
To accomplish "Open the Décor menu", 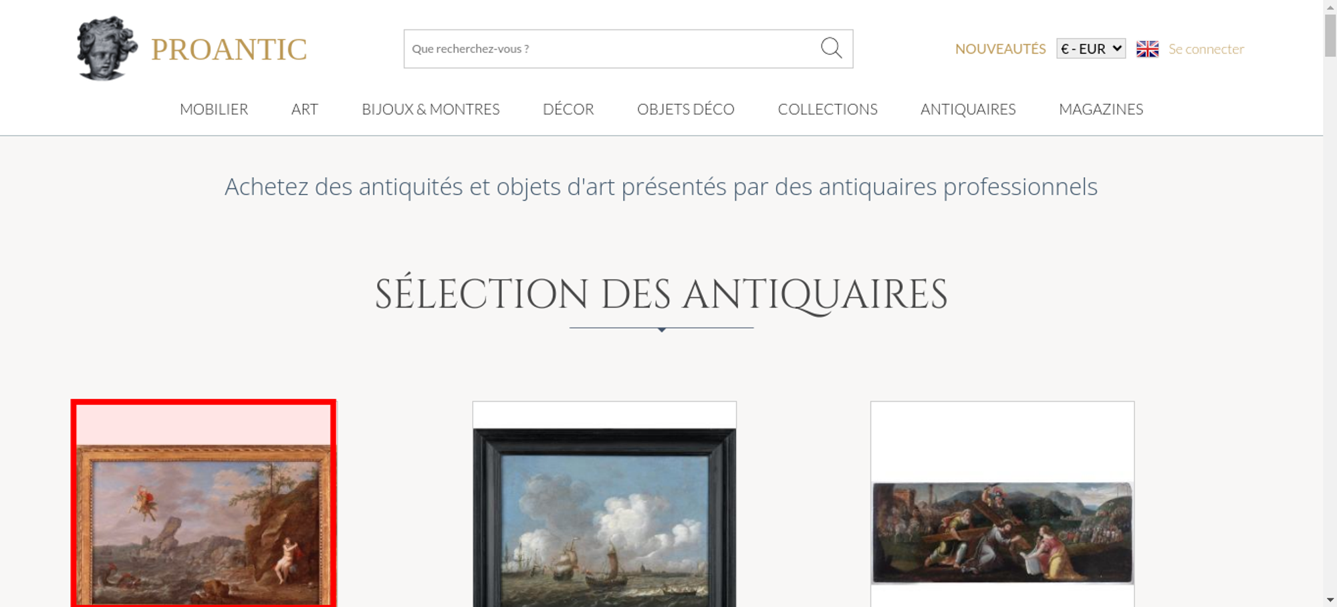I will [x=568, y=109].
